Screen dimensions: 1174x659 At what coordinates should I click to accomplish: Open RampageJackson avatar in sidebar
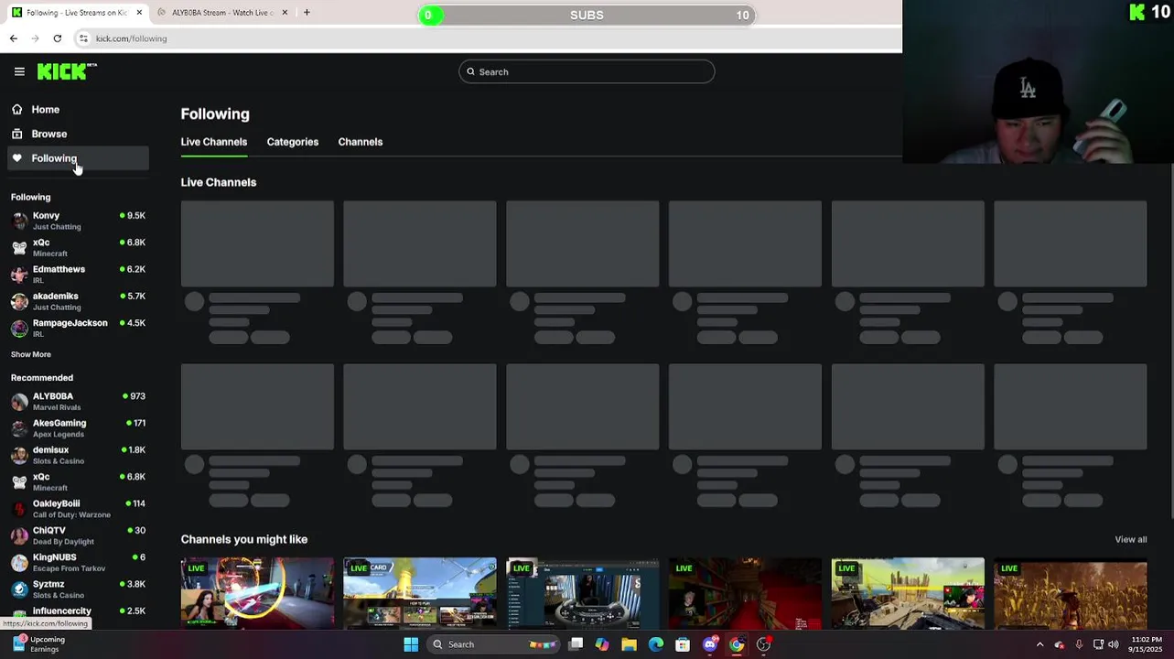(19, 328)
